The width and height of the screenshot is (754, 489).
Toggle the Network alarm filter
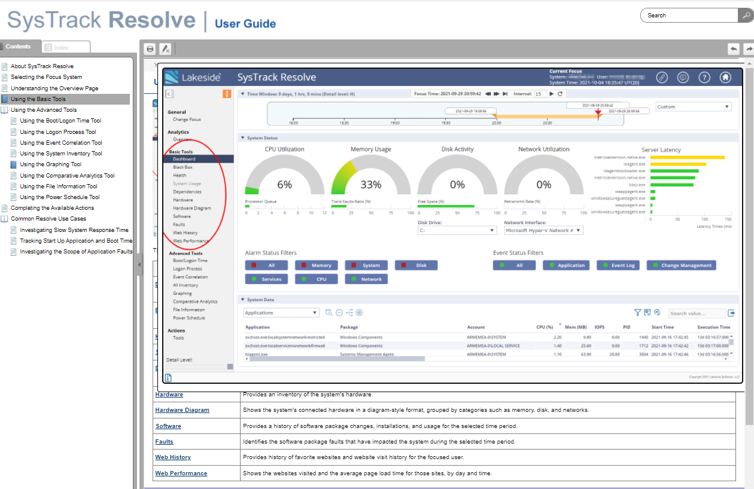[x=366, y=279]
